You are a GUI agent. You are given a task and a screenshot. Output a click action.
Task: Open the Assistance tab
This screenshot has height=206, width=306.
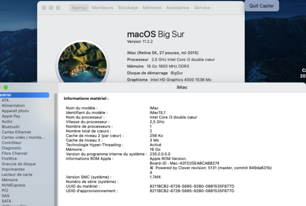(x=177, y=8)
